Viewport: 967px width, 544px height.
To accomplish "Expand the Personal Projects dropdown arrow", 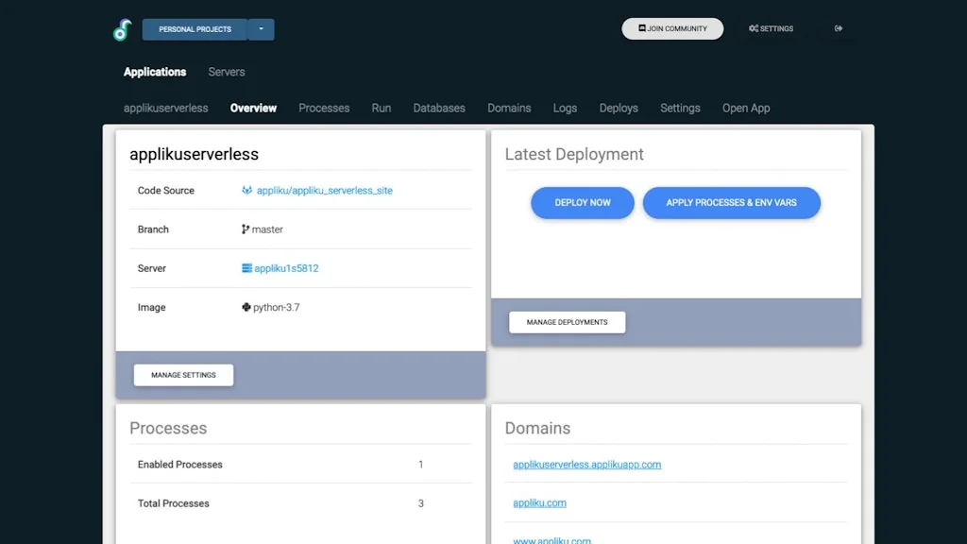I will [x=261, y=29].
